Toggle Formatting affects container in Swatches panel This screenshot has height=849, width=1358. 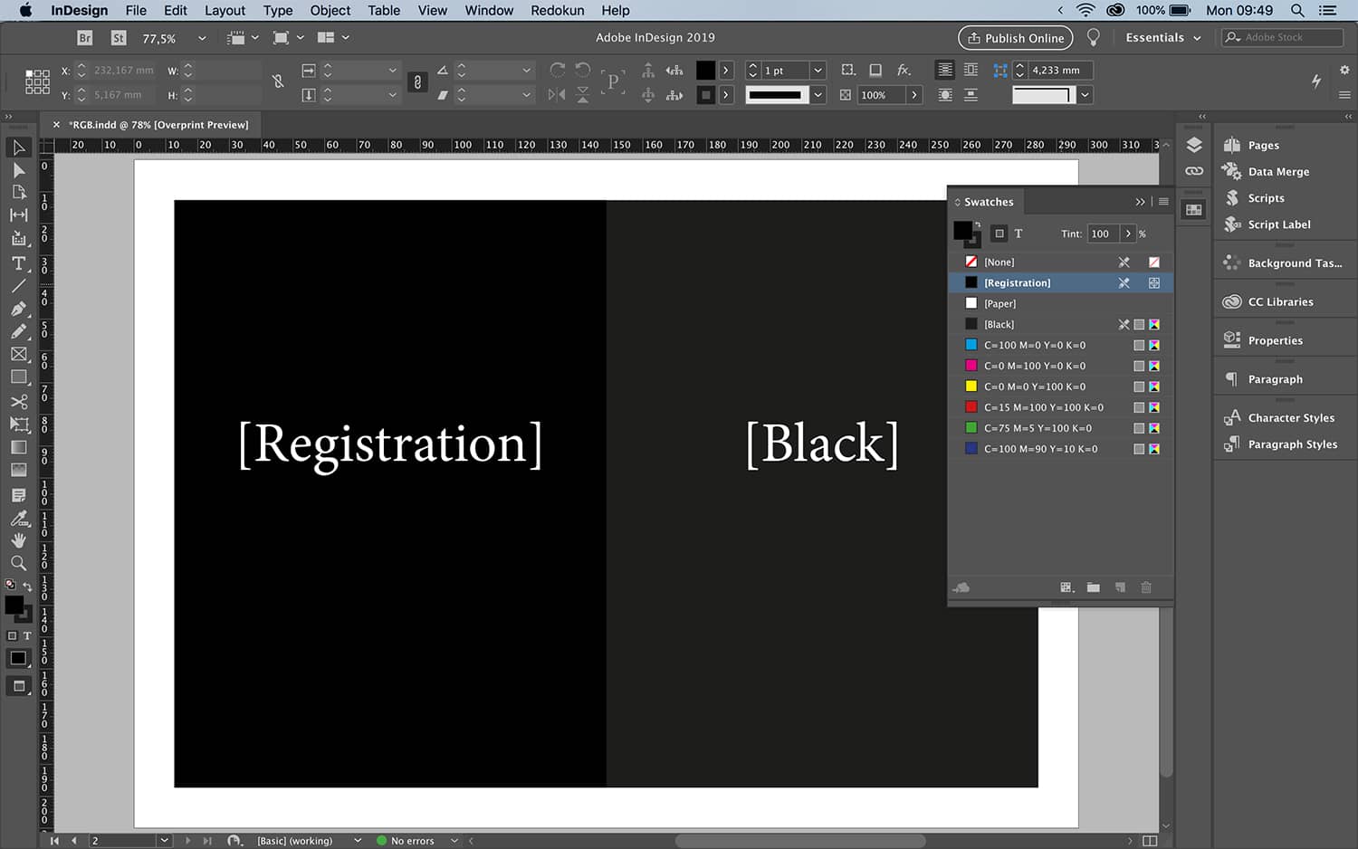[x=999, y=234]
